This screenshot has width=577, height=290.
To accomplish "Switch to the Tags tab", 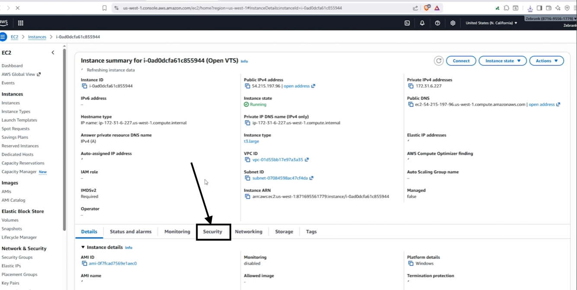I will pos(311,232).
